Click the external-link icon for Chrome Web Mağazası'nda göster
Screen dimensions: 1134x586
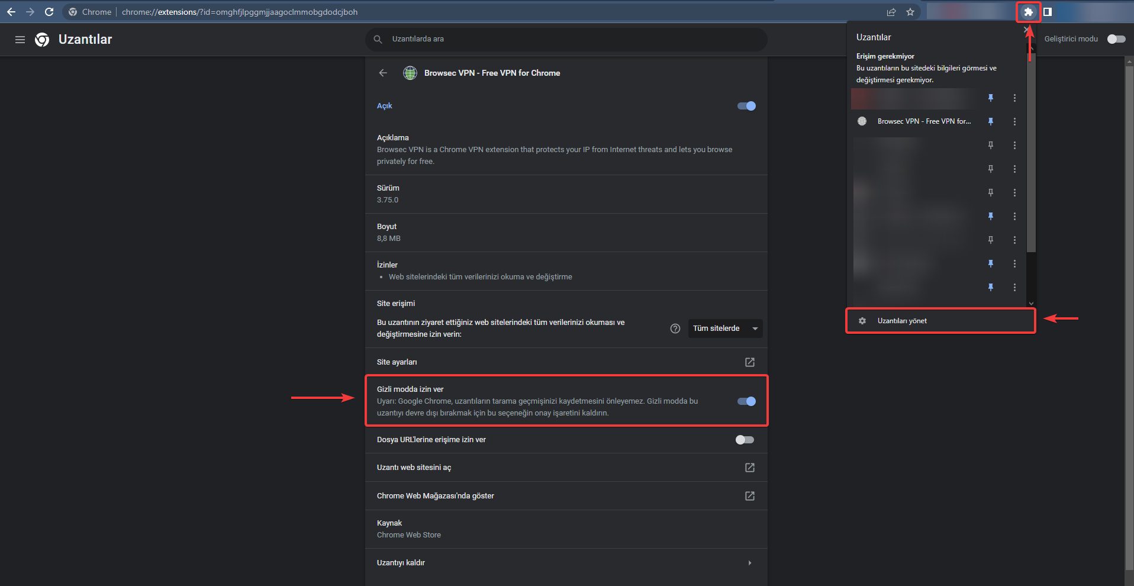(750, 496)
